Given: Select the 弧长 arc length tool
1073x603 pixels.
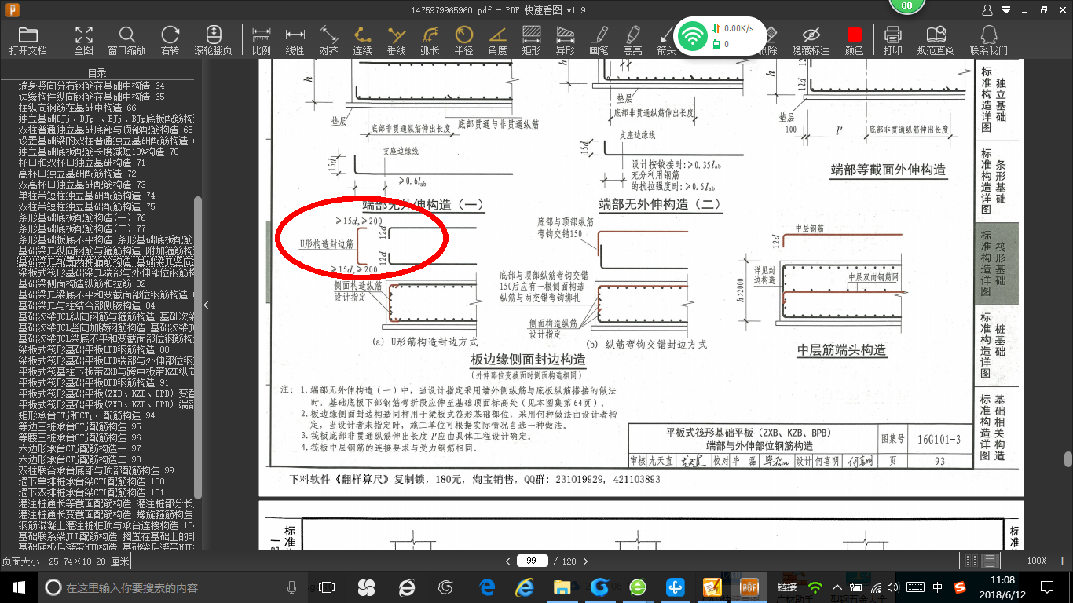Looking at the screenshot, I should pos(430,40).
